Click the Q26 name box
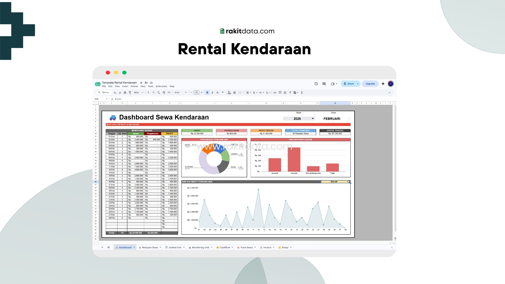 click(101, 99)
